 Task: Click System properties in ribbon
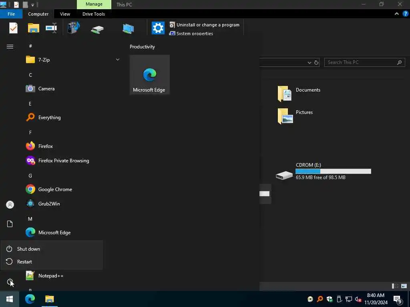tap(191, 33)
